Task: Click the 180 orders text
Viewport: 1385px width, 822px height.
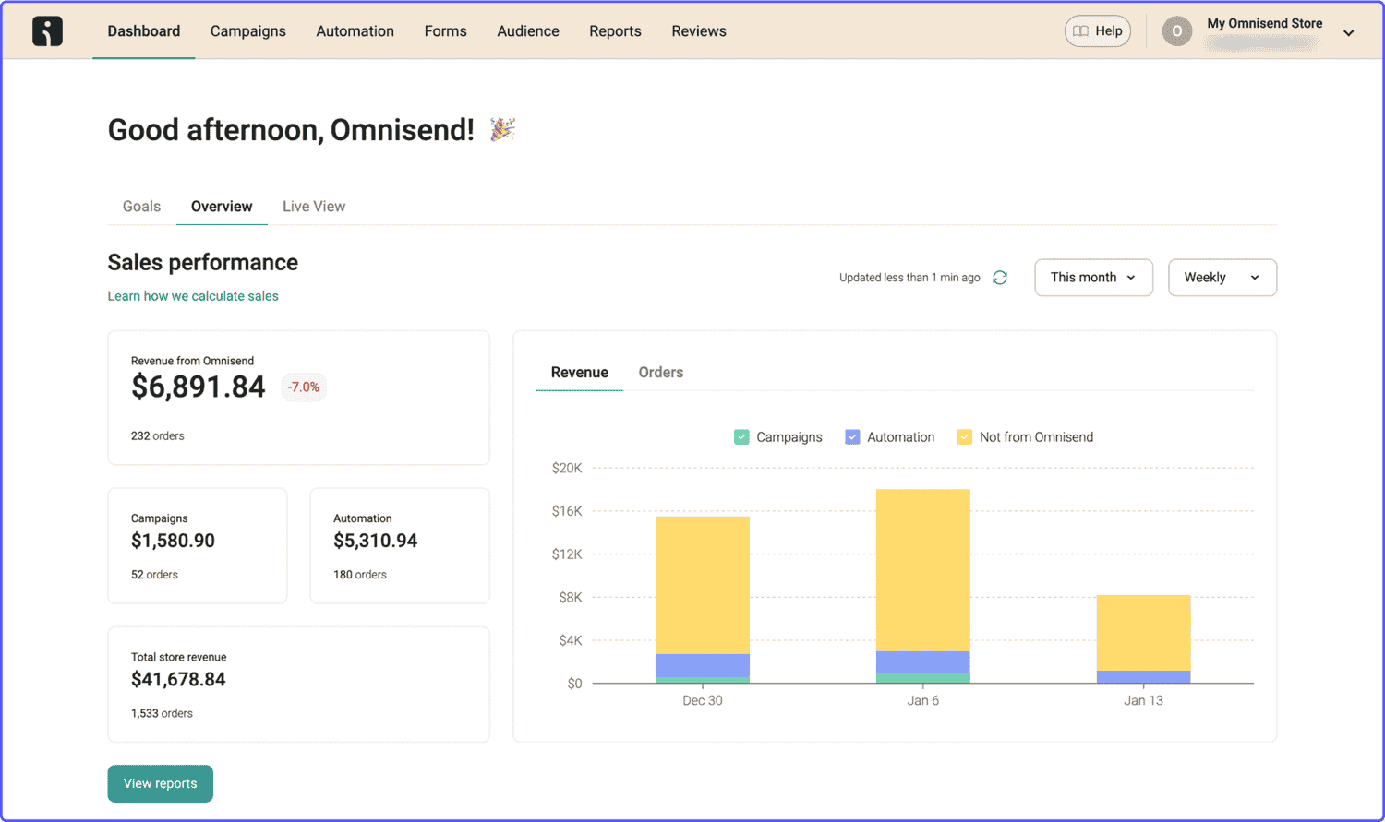Action: pyautogui.click(x=360, y=575)
